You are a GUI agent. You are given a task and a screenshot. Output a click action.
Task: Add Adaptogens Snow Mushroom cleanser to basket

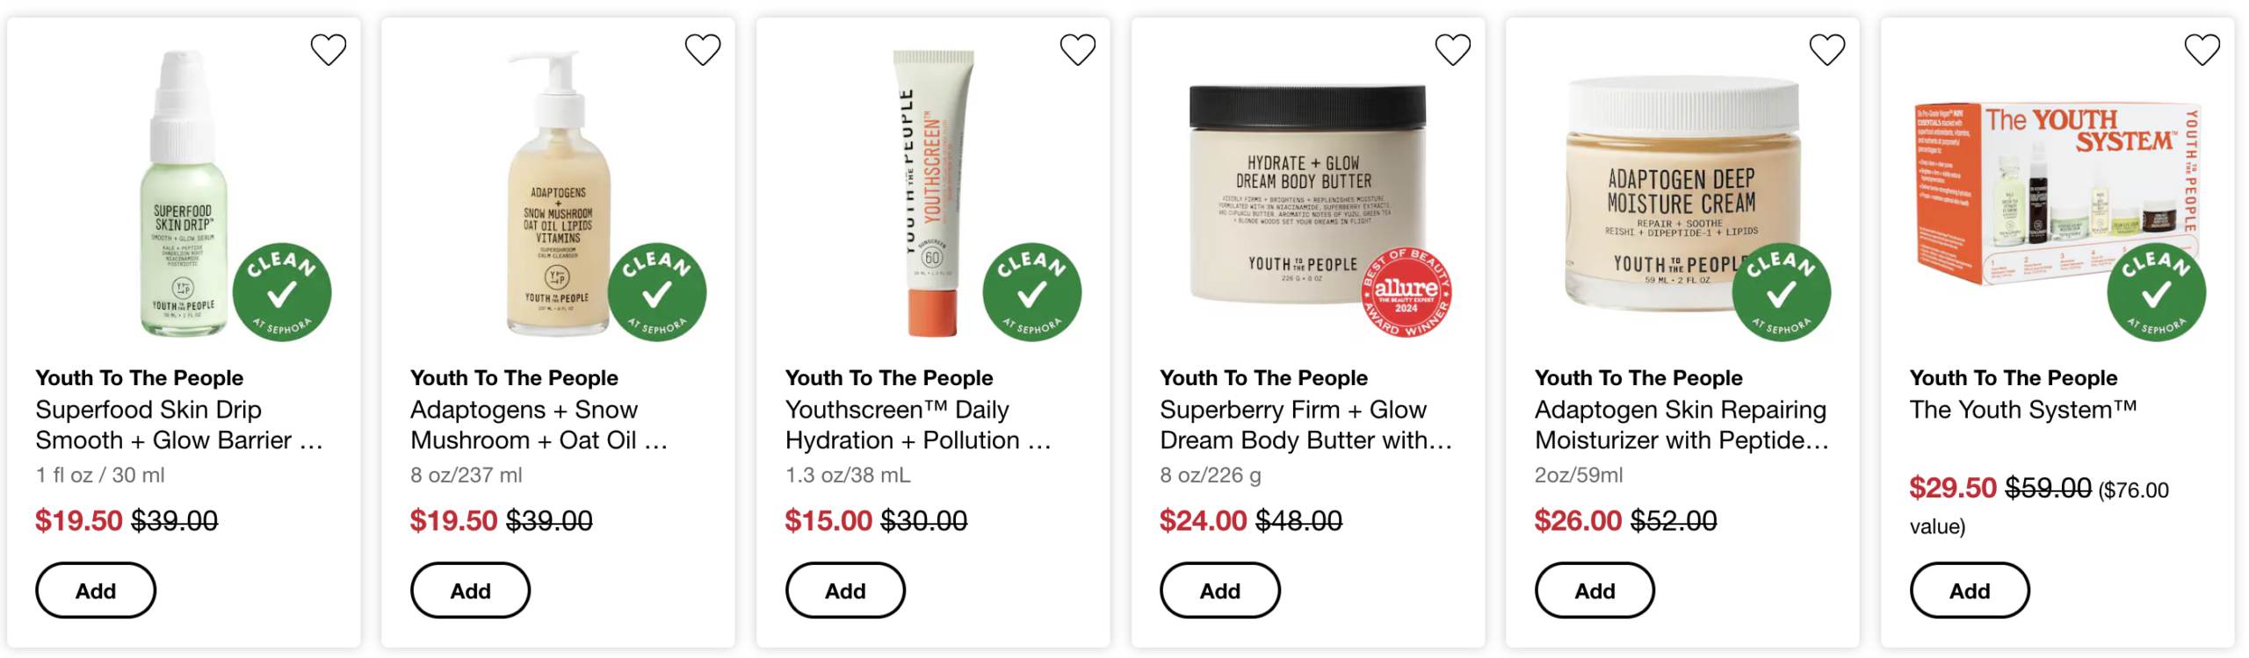pos(470,590)
